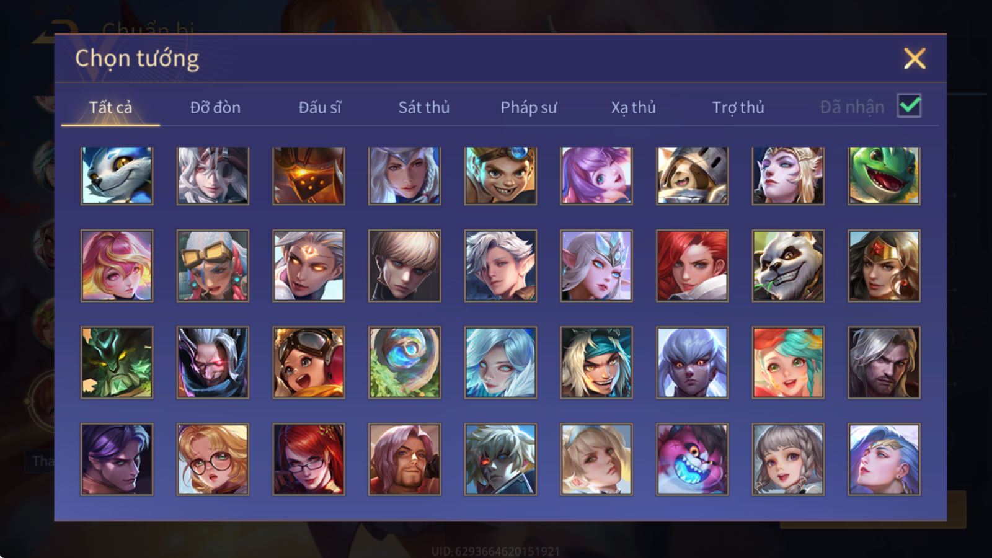The height and width of the screenshot is (558, 992).
Task: Pick the green tree monster hero portrait
Action: [117, 363]
